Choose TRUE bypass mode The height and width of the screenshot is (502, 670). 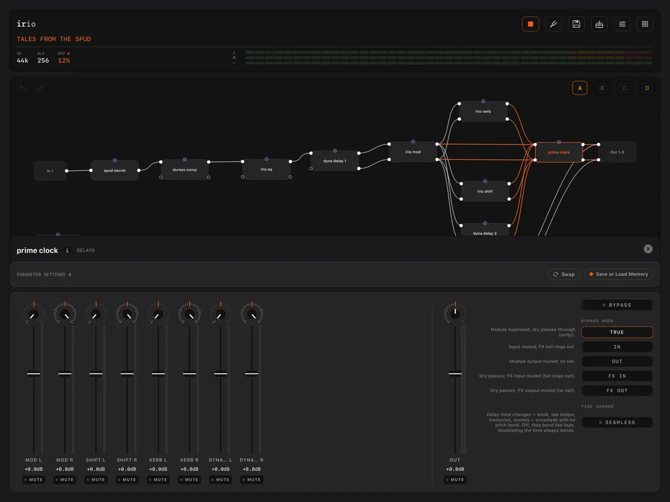tap(617, 332)
